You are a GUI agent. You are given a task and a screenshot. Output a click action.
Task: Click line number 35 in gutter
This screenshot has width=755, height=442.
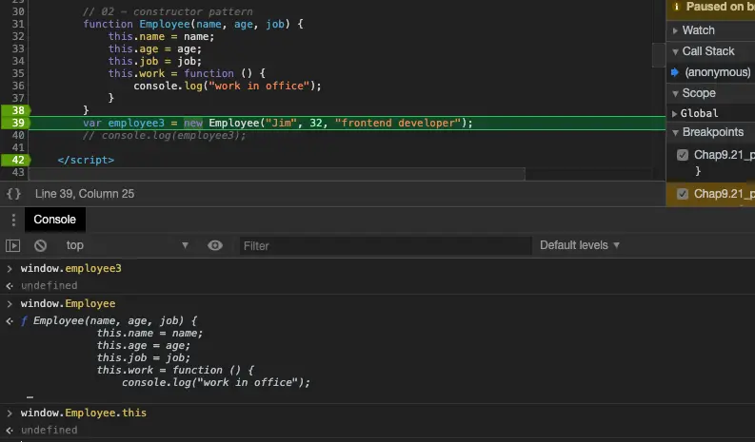(x=18, y=73)
